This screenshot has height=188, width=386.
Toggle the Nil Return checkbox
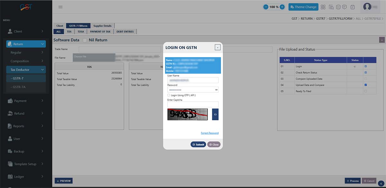pyautogui.click(x=85, y=40)
